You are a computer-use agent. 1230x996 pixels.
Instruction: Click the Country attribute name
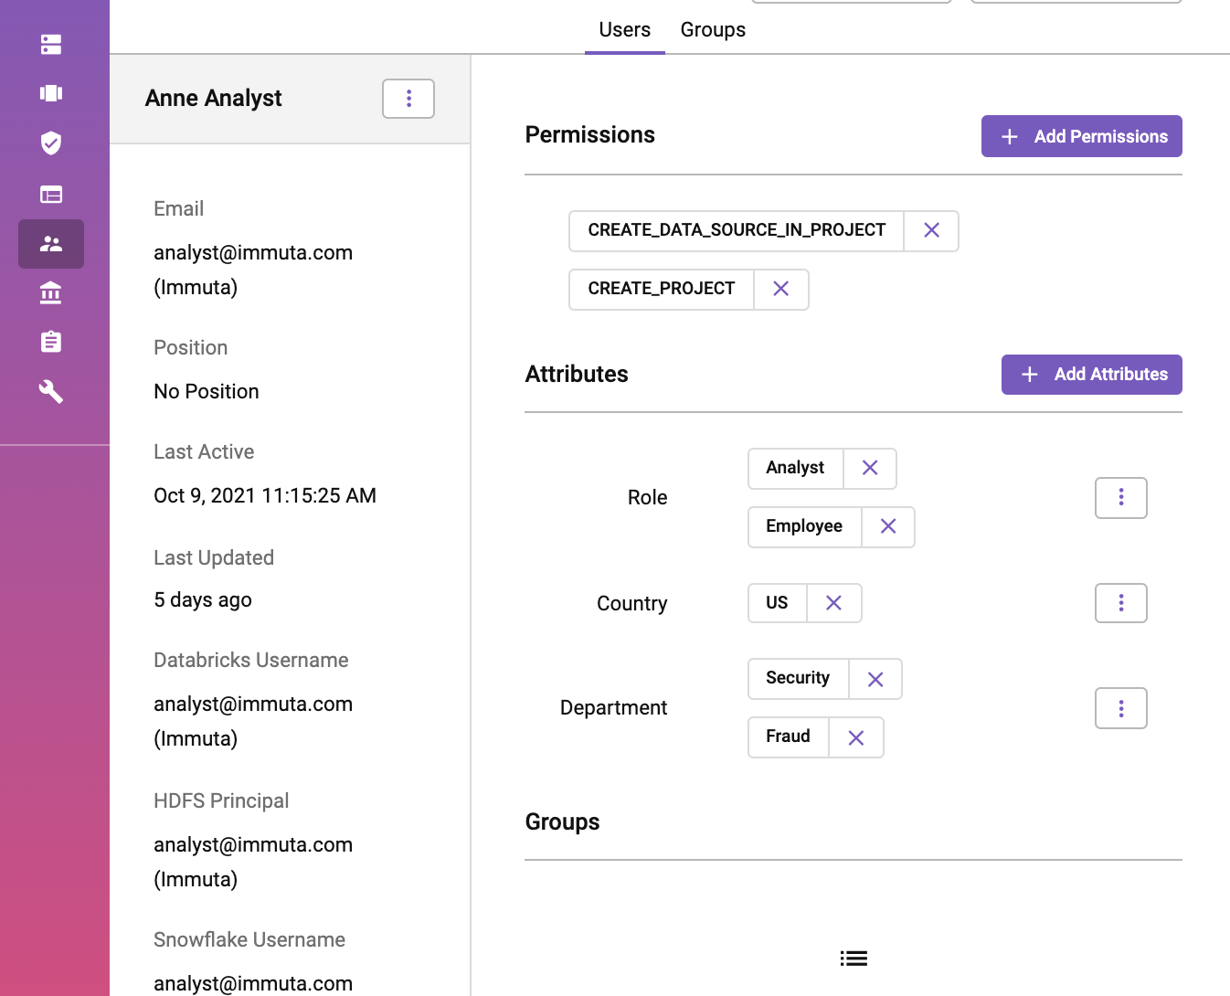tap(632, 603)
